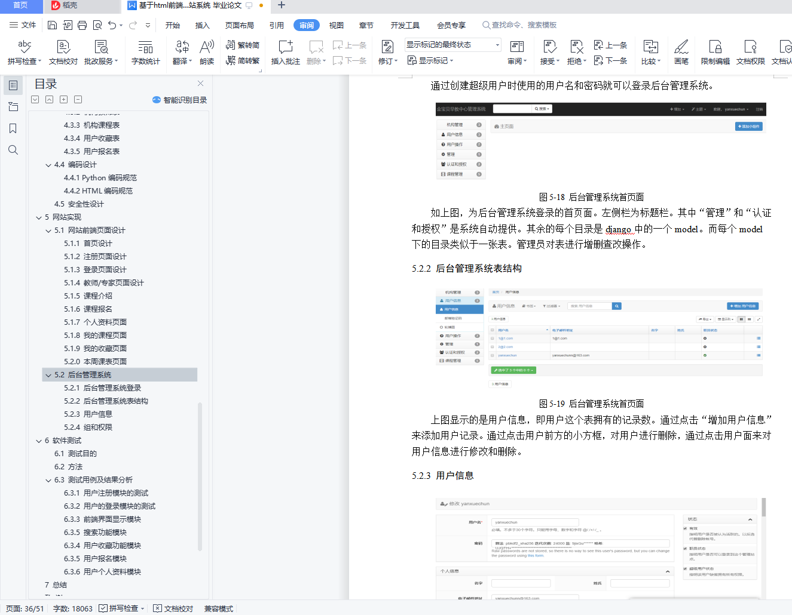
Task: Jump to 4.5 安全性设计 in the outline
Action: coord(79,204)
